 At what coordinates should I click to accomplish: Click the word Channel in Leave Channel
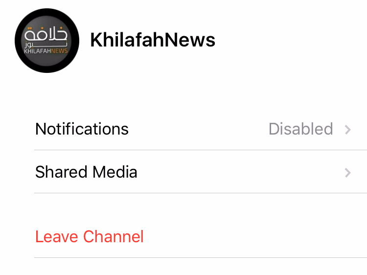pyautogui.click(x=114, y=236)
